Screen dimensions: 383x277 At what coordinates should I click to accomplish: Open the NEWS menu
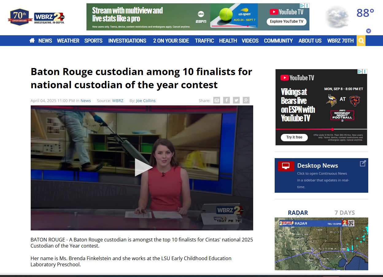45,41
